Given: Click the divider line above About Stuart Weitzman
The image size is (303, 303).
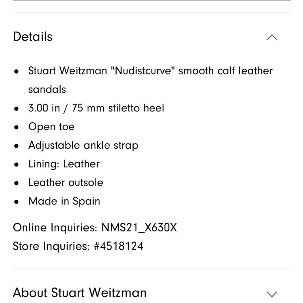Looking at the screenshot, I should click(151, 268).
